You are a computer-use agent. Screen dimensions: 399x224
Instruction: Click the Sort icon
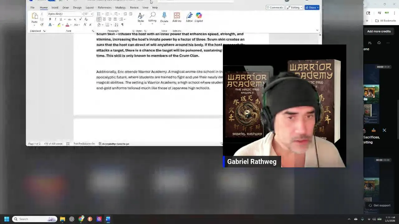coord(116,25)
